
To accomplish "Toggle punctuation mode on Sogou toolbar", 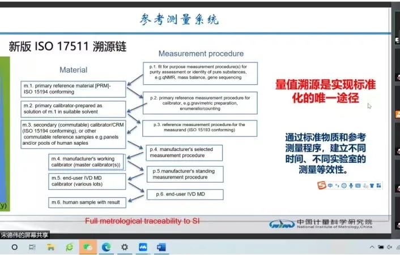I will click(x=337, y=185).
